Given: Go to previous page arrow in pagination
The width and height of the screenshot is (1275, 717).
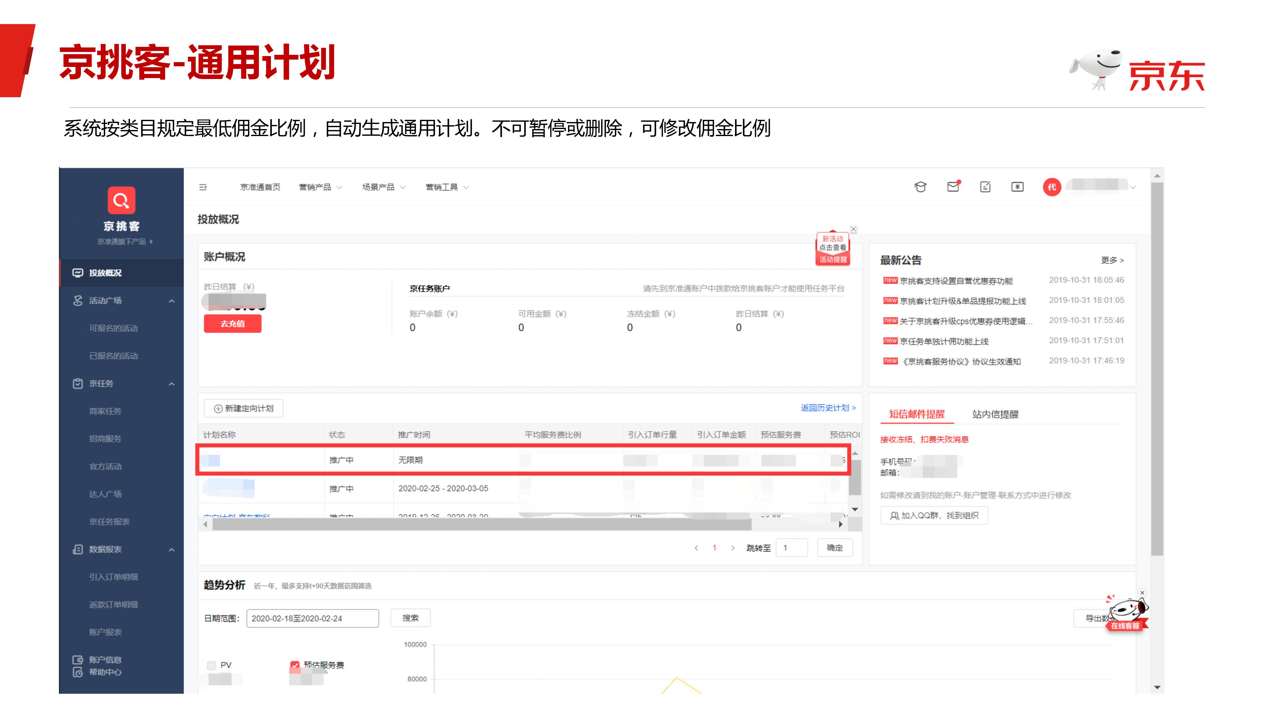Looking at the screenshot, I should click(x=696, y=548).
